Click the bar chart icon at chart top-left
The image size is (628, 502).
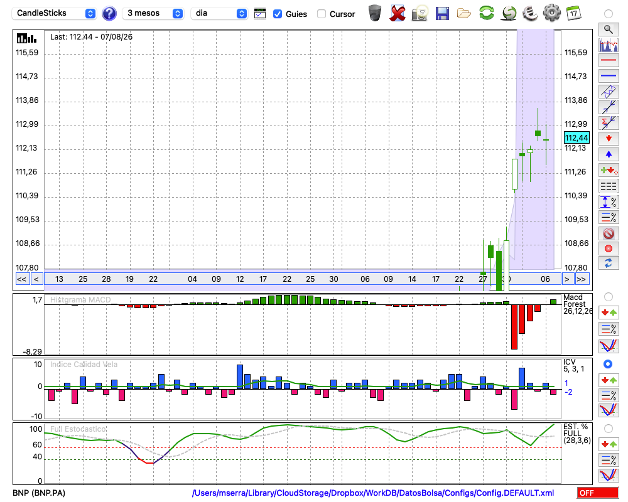pos(26,38)
